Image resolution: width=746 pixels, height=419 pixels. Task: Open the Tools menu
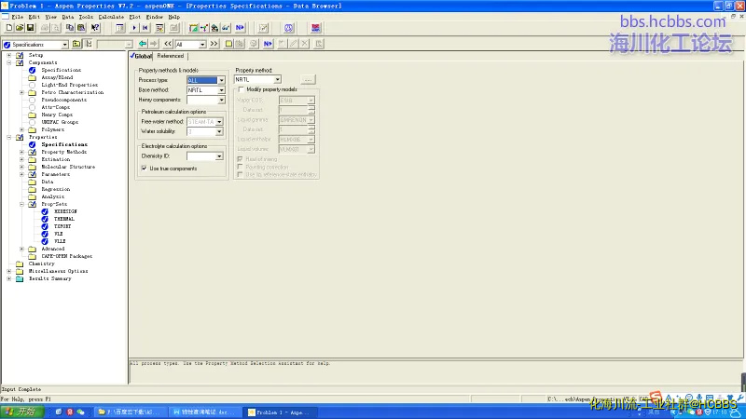[x=86, y=17]
